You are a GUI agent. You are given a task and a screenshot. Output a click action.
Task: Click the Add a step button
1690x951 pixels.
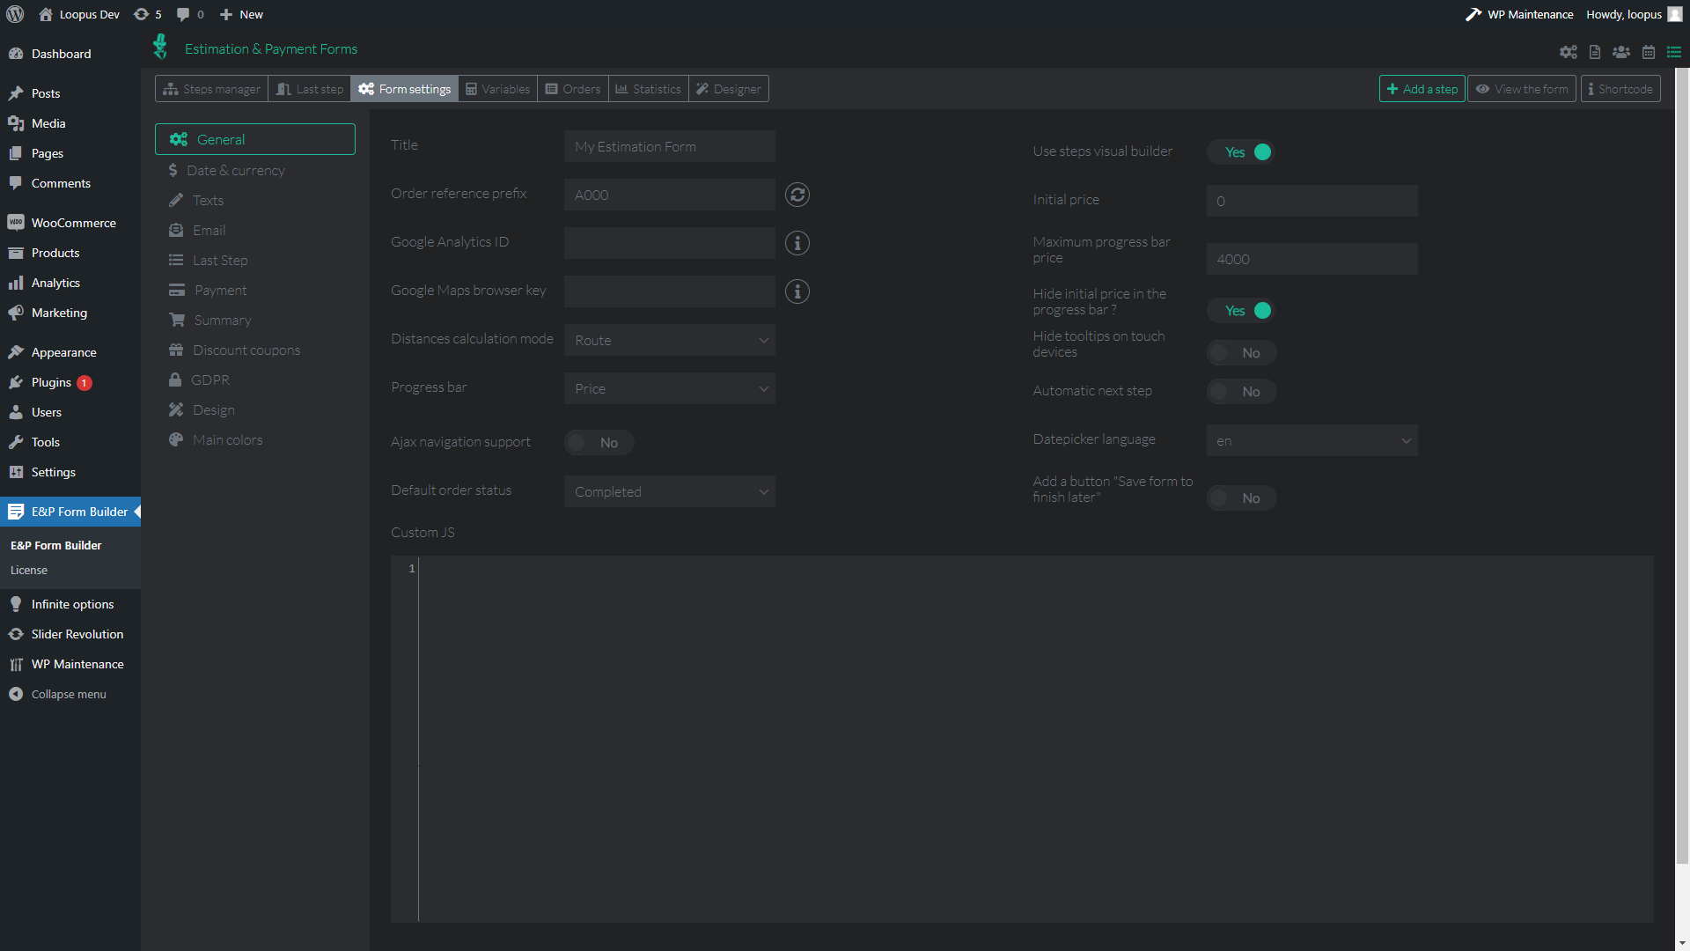click(1422, 89)
